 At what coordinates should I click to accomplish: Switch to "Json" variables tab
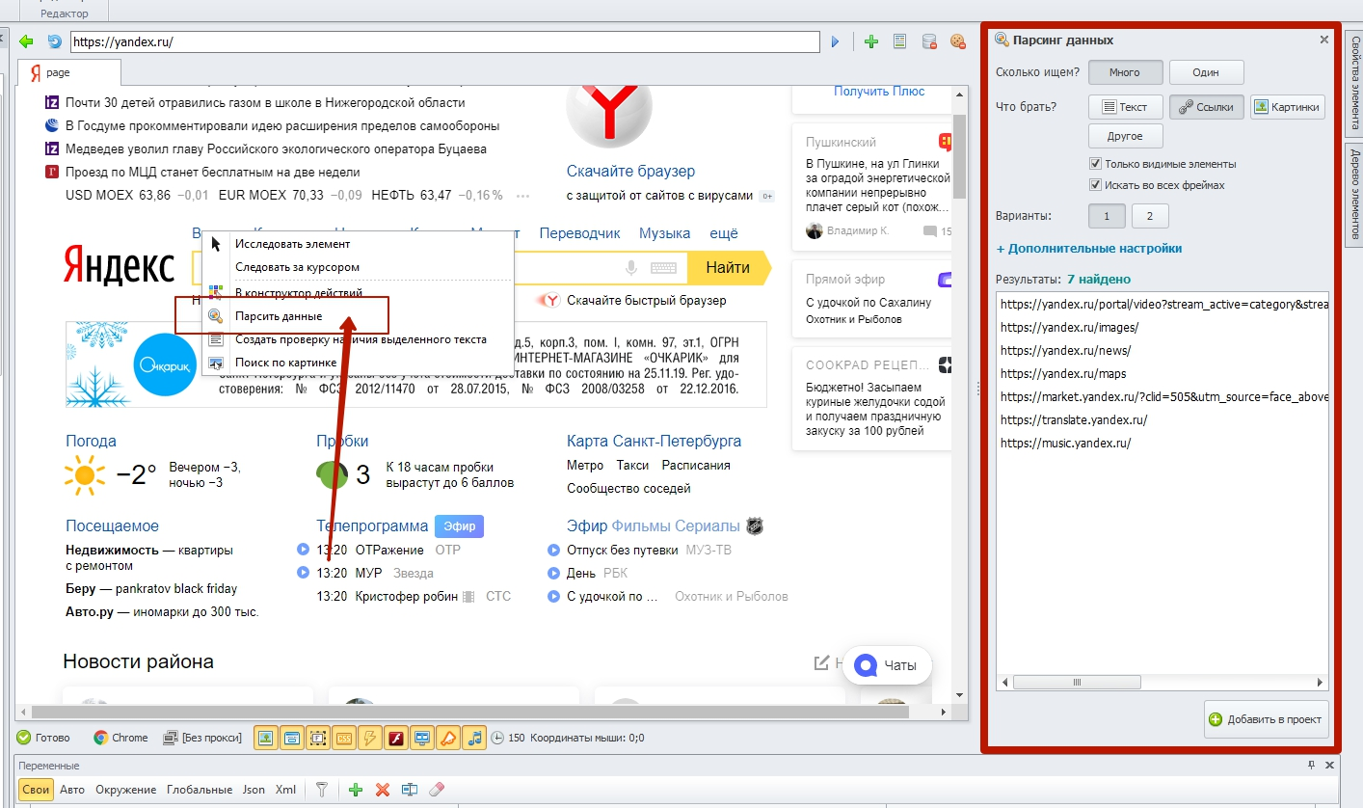pyautogui.click(x=254, y=790)
